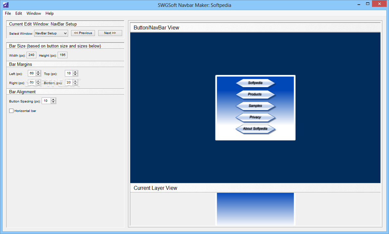
Task: Click the Products navbar button preview
Action: click(x=255, y=95)
